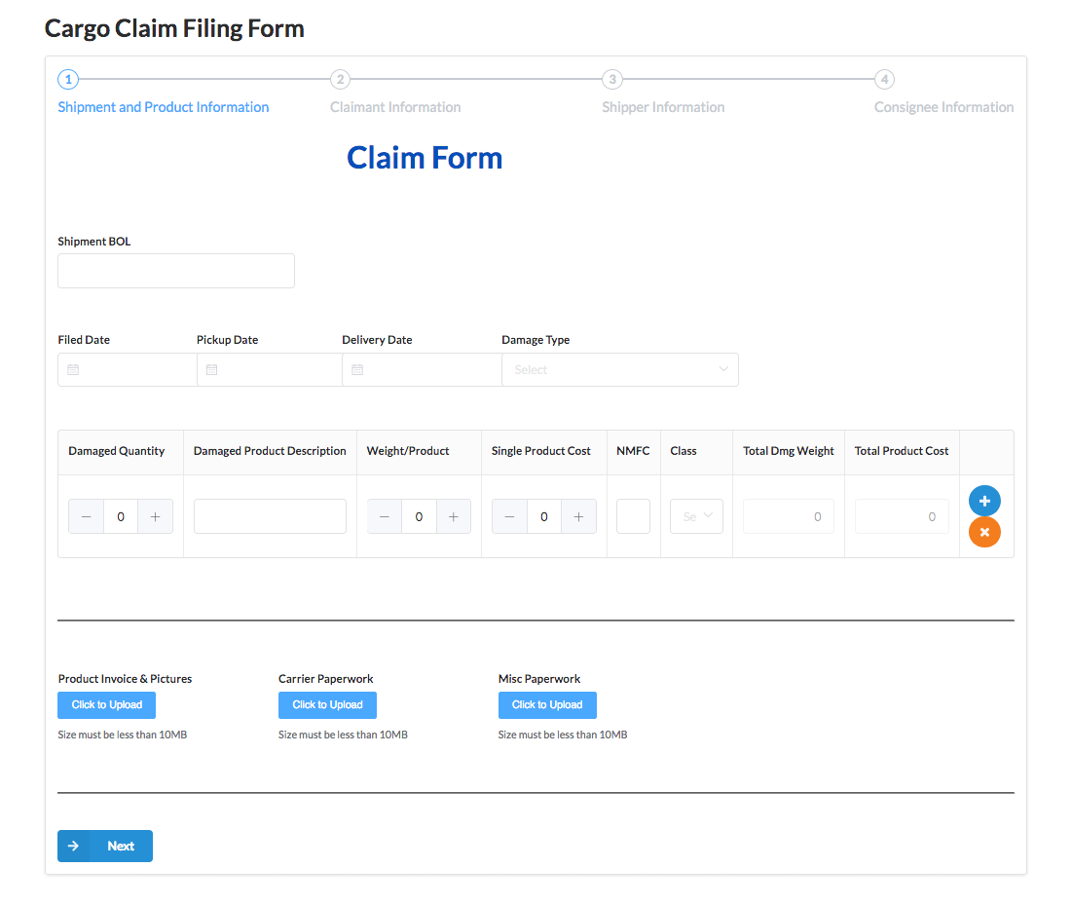The height and width of the screenshot is (905, 1072).
Task: Open the Damage Type dropdown
Action: [619, 369]
